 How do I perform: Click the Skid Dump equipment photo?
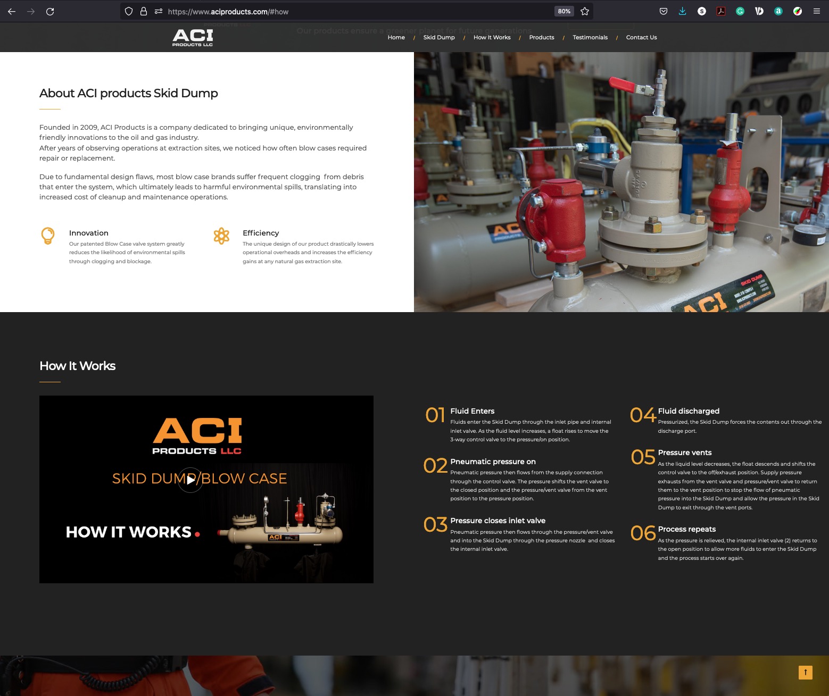[621, 182]
